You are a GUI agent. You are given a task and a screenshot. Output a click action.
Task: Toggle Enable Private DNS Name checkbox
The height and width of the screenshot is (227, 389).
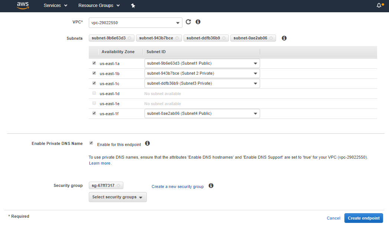pyautogui.click(x=91, y=143)
